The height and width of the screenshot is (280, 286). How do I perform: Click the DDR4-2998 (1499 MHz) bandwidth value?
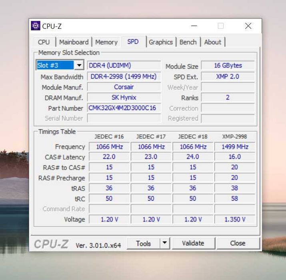[x=124, y=76]
